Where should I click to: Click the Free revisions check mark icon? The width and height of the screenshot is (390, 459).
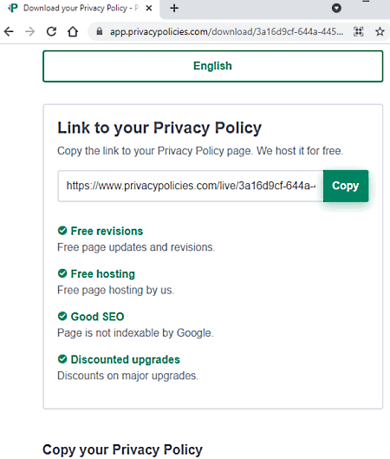tap(62, 231)
